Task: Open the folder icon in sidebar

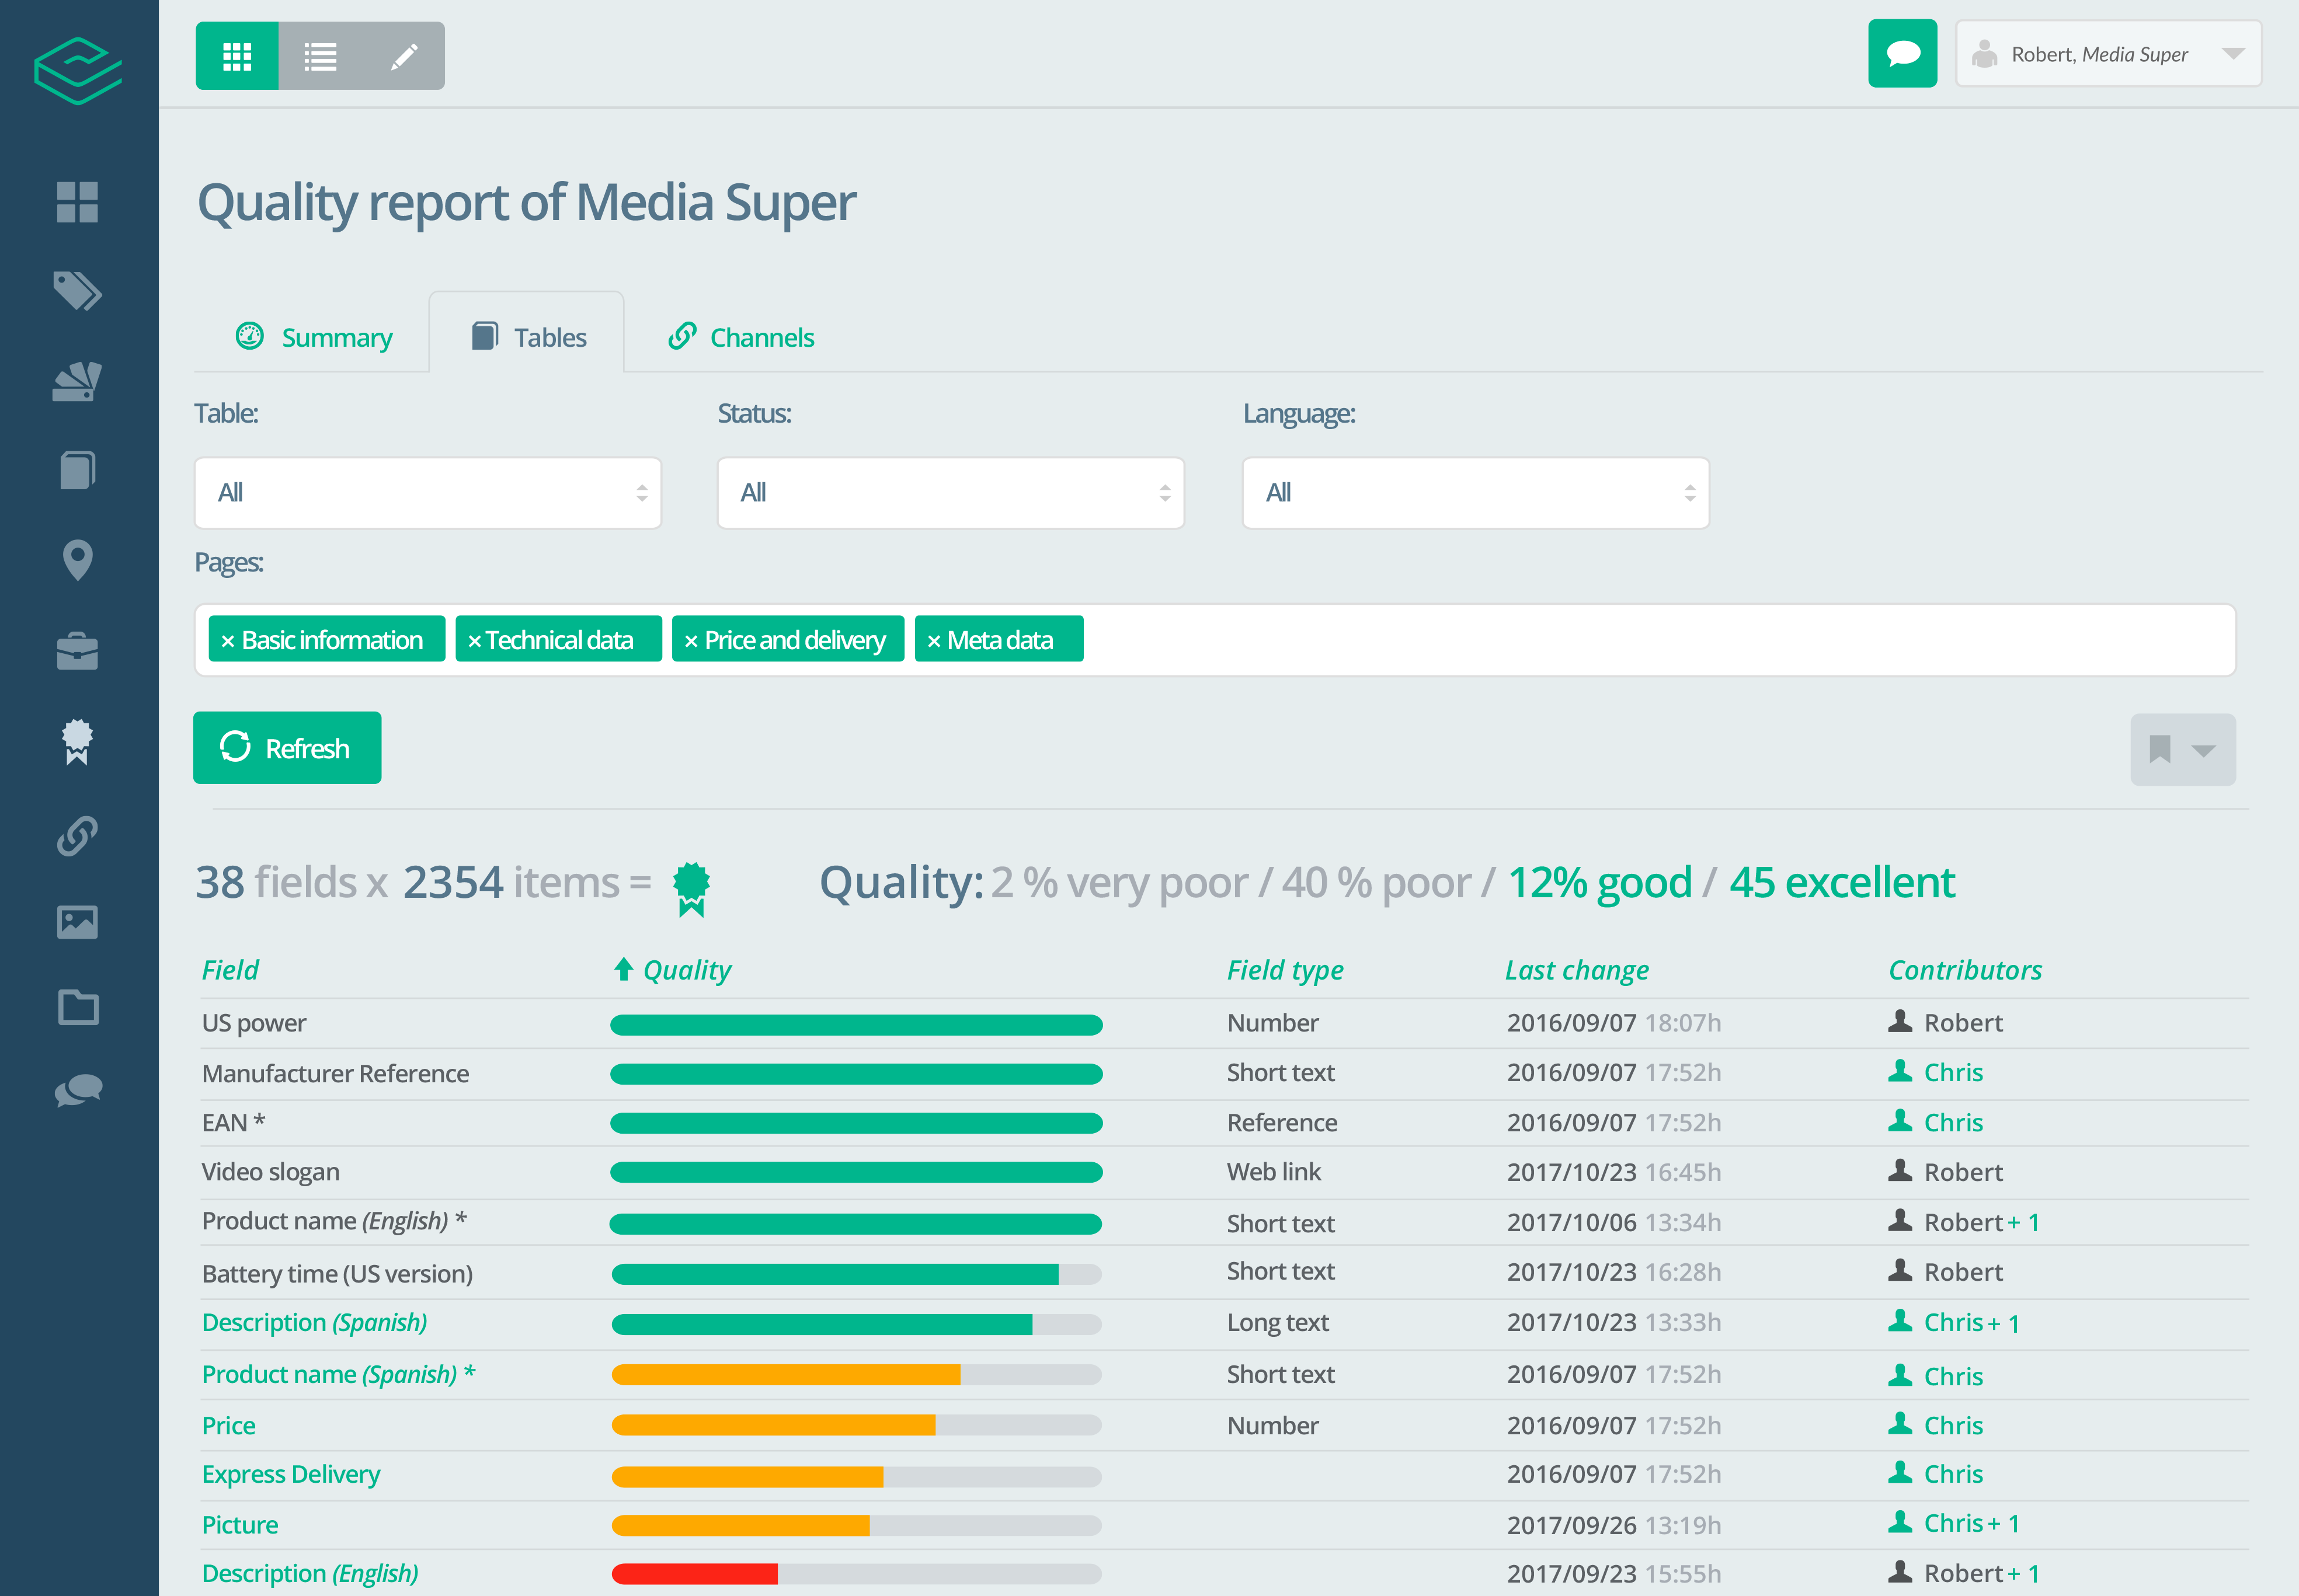Action: pos(77,1007)
